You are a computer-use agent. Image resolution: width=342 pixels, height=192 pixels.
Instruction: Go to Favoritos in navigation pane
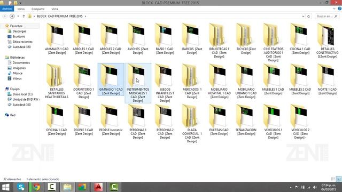tap(16, 26)
